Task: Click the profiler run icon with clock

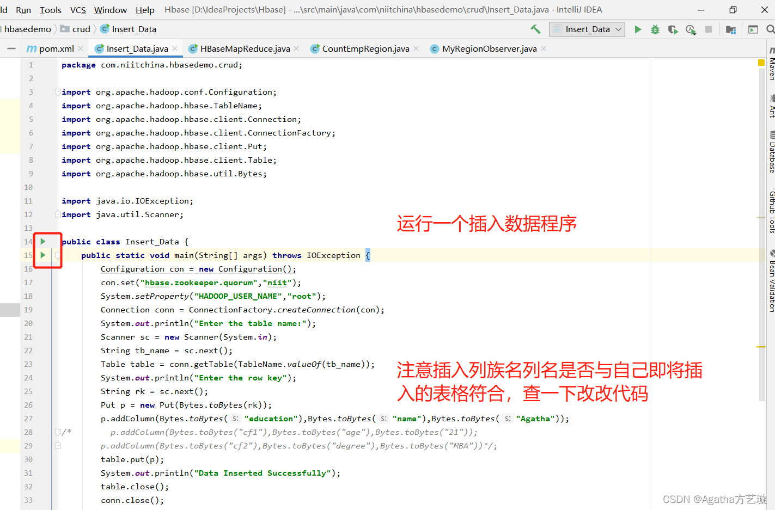Action: coord(691,29)
